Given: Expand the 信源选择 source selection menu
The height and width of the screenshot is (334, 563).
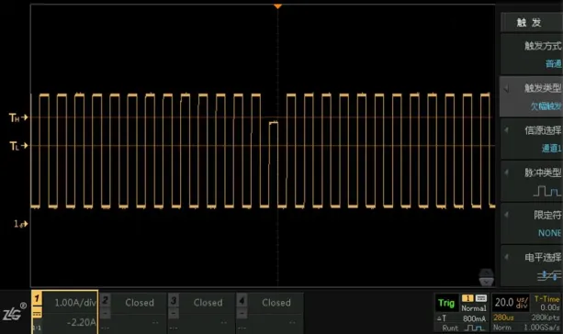Looking at the screenshot, I should pos(531,139).
